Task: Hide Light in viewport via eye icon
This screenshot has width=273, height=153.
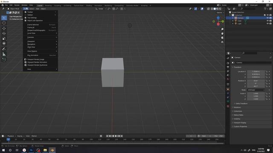Action: (x=267, y=23)
